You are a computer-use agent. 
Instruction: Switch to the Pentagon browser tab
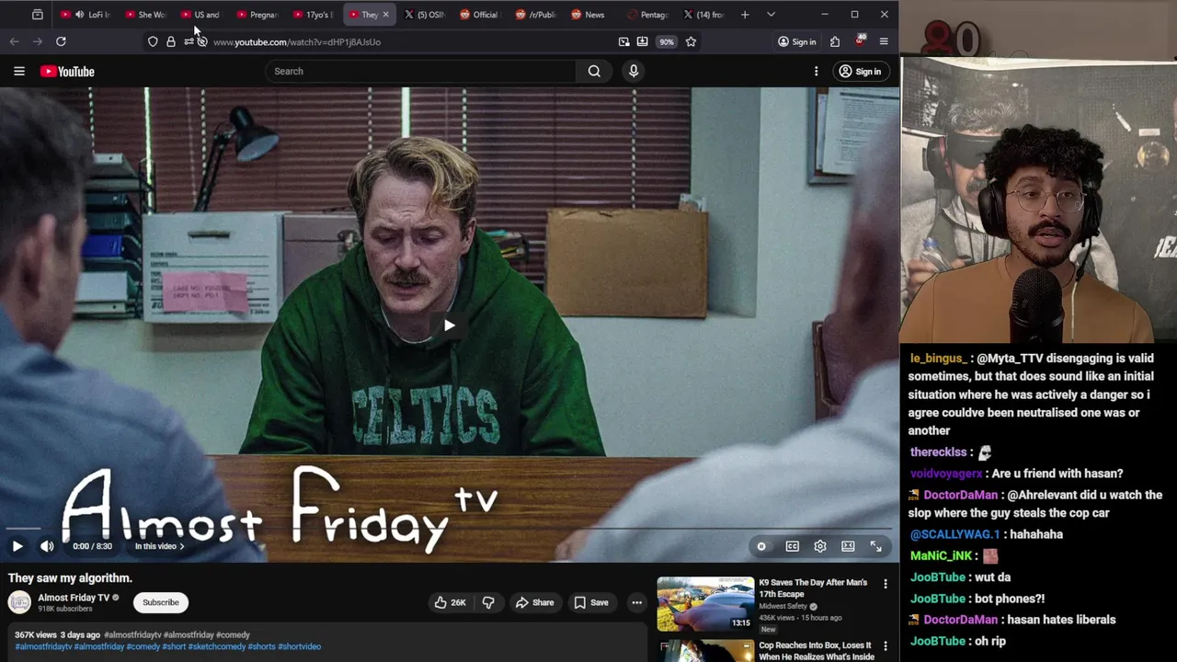click(646, 15)
